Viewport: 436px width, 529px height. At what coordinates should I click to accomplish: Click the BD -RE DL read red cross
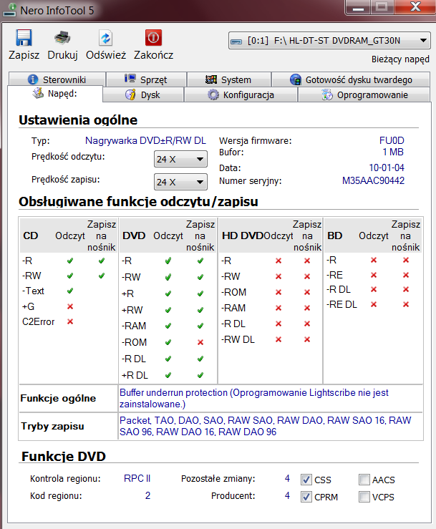pos(374,304)
